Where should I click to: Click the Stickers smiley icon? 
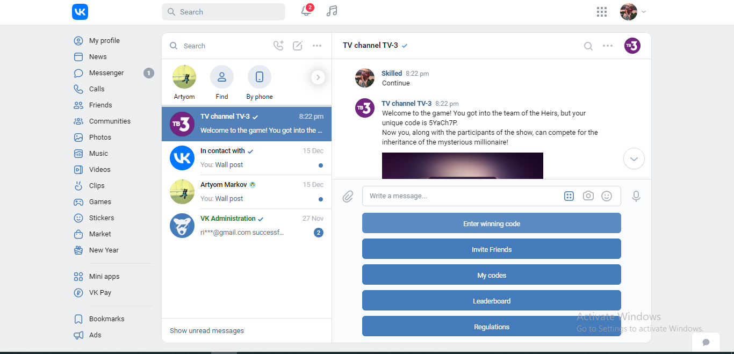(78, 218)
